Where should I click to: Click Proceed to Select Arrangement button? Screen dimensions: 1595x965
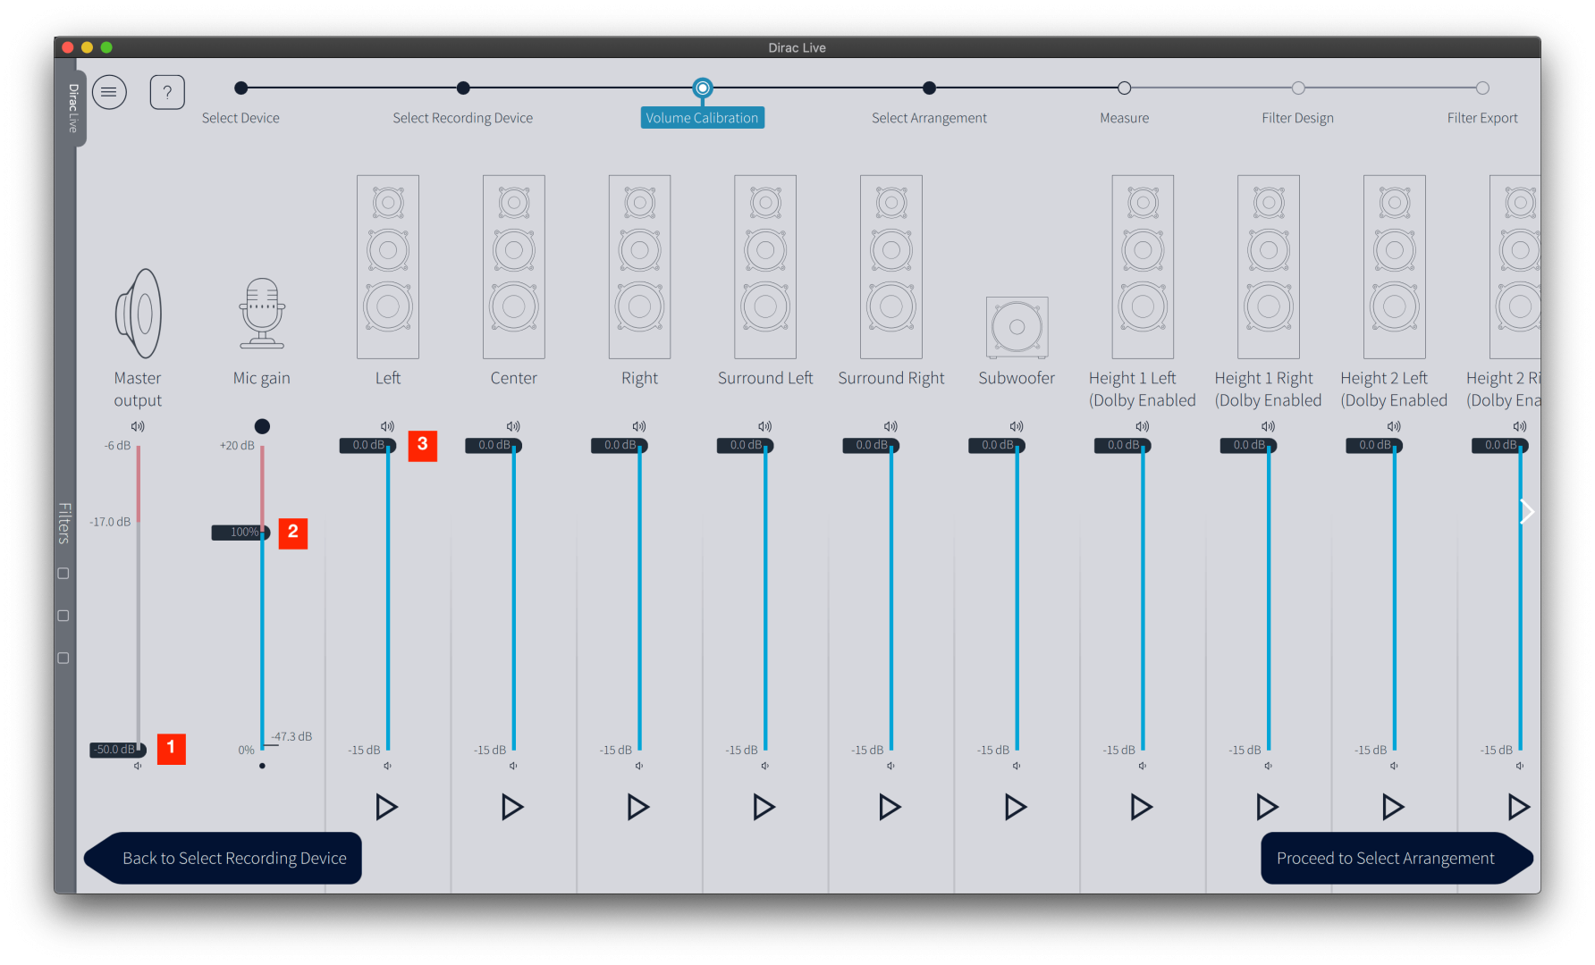1385,858
